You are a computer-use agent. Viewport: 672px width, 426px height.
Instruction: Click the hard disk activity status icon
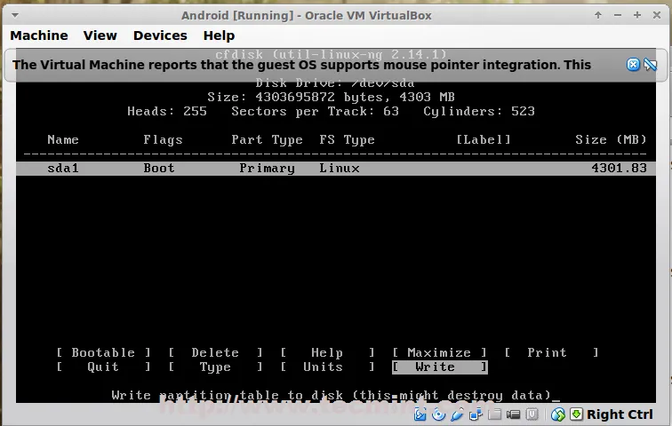pos(420,414)
